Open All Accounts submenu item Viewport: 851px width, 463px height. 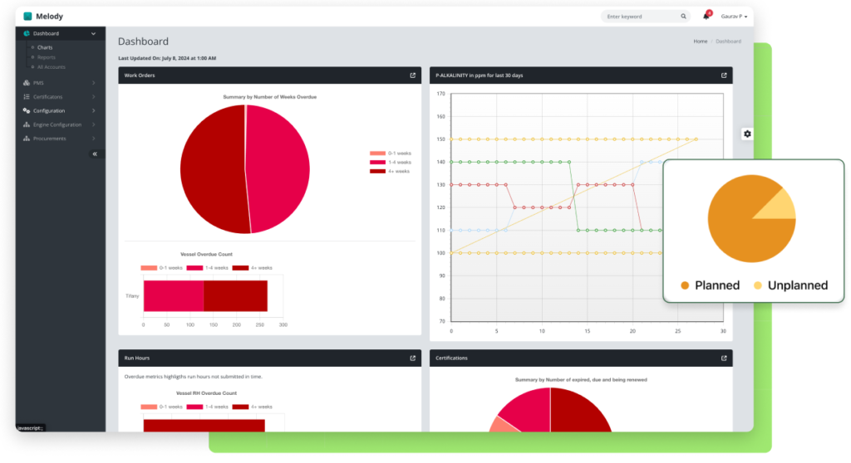(x=51, y=67)
